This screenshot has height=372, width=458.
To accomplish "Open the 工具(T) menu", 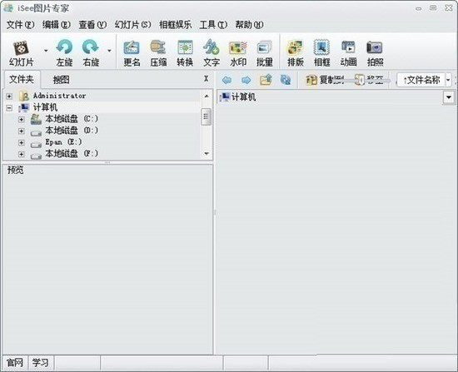I will pyautogui.click(x=213, y=25).
